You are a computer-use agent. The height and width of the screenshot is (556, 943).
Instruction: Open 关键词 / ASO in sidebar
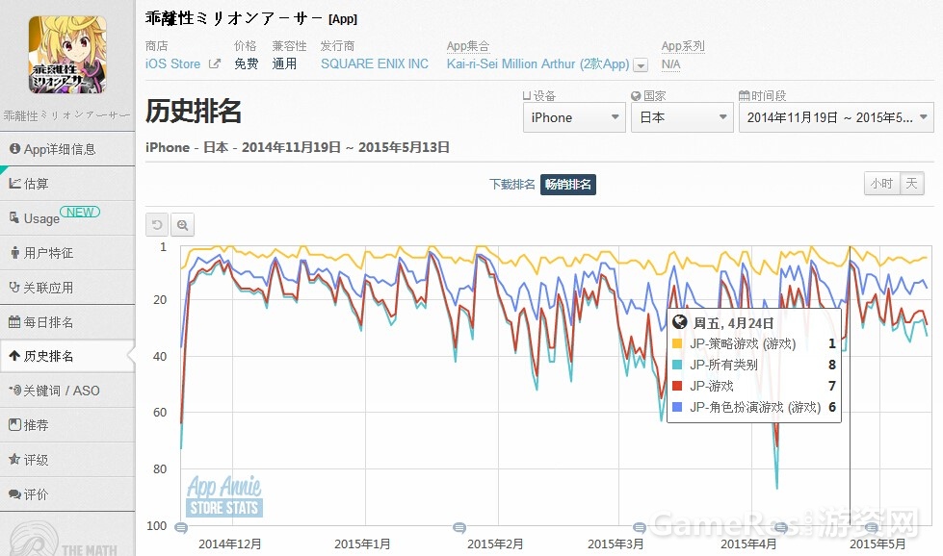coord(67,391)
